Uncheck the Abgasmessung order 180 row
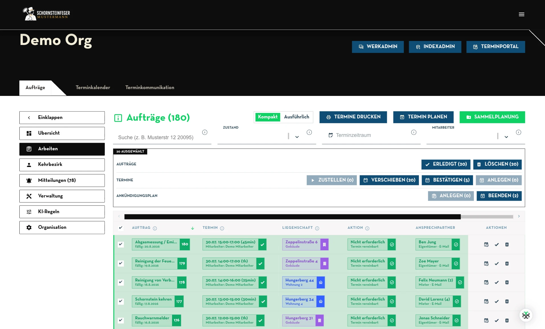The height and width of the screenshot is (329, 545). pyautogui.click(x=121, y=244)
